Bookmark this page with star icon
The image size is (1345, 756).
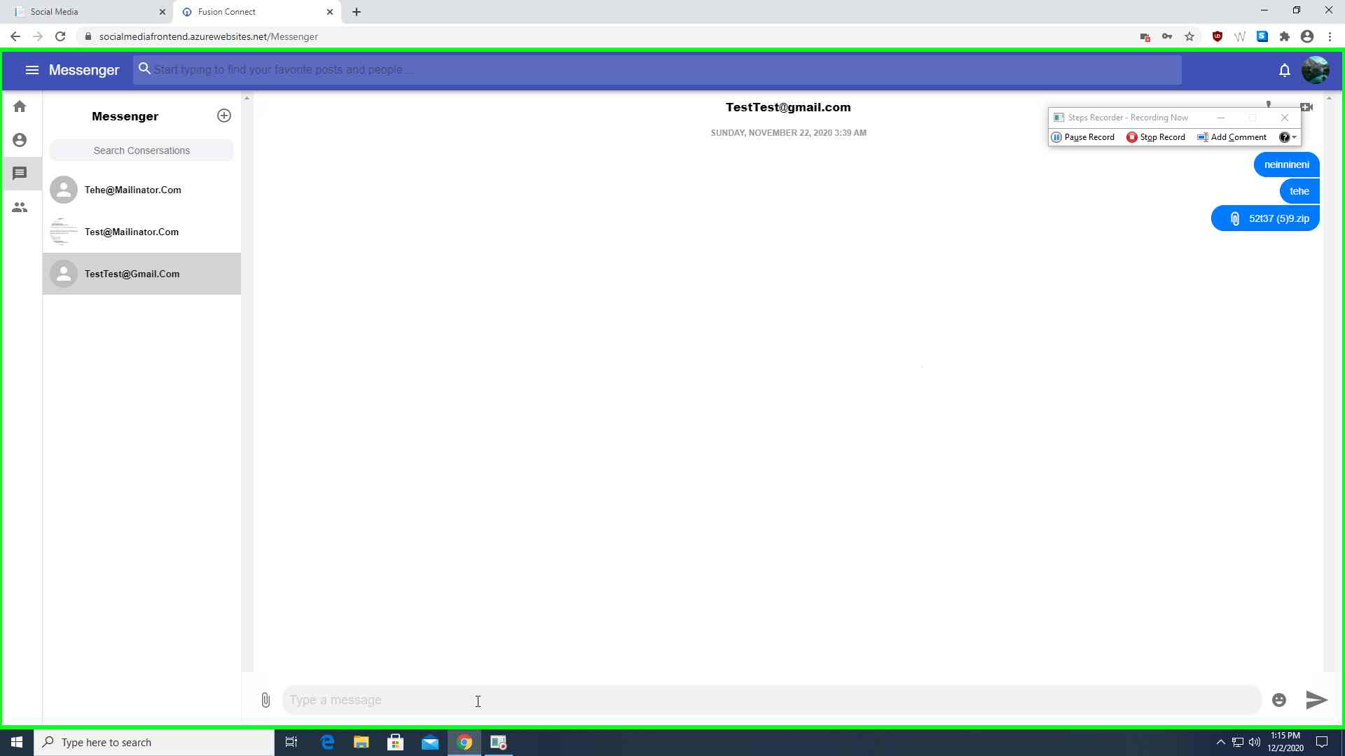(x=1189, y=36)
